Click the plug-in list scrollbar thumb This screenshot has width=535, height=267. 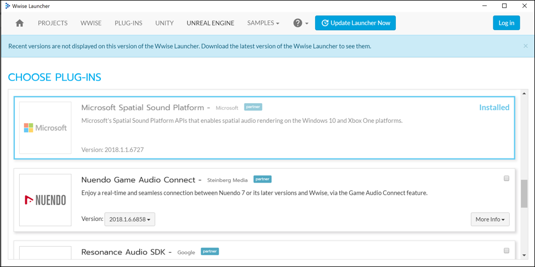(x=524, y=194)
